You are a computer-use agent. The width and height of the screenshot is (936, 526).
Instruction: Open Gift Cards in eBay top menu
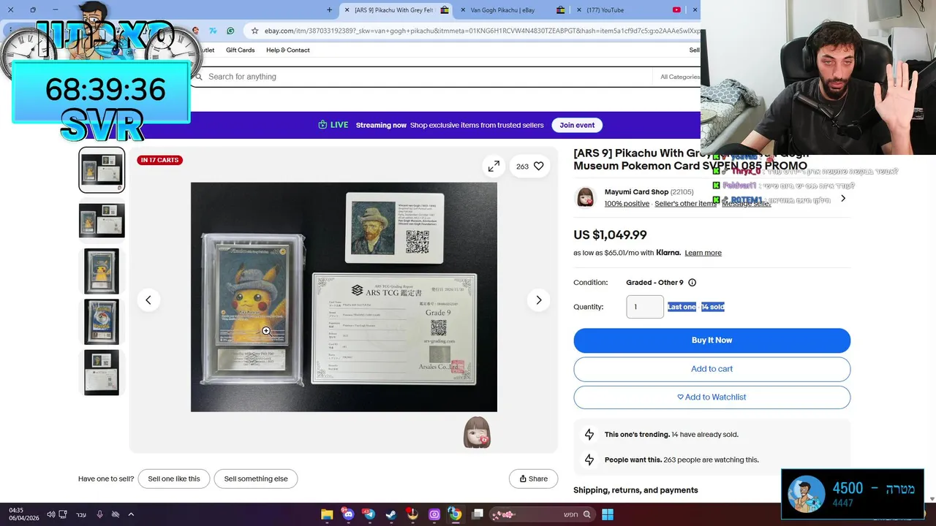[240, 50]
